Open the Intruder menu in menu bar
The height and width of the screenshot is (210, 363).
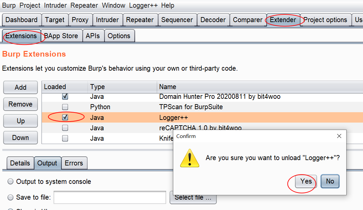tap(55, 5)
